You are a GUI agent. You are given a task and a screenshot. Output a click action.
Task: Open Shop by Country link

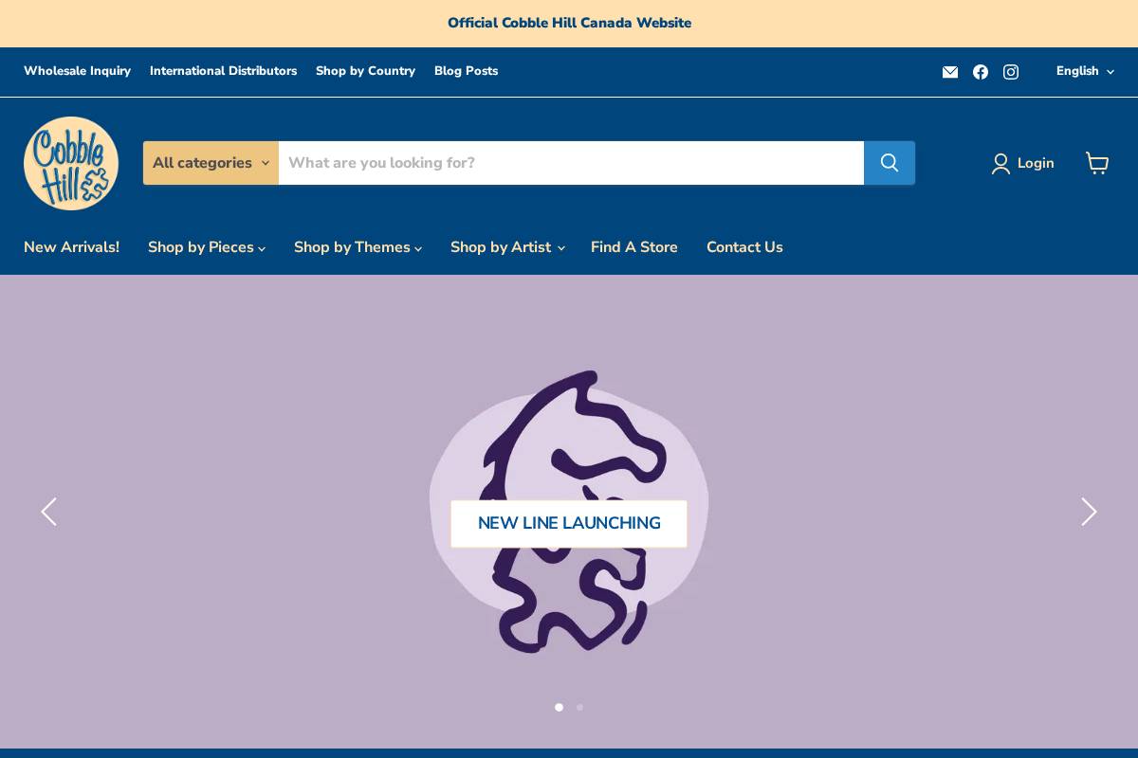coord(365,71)
